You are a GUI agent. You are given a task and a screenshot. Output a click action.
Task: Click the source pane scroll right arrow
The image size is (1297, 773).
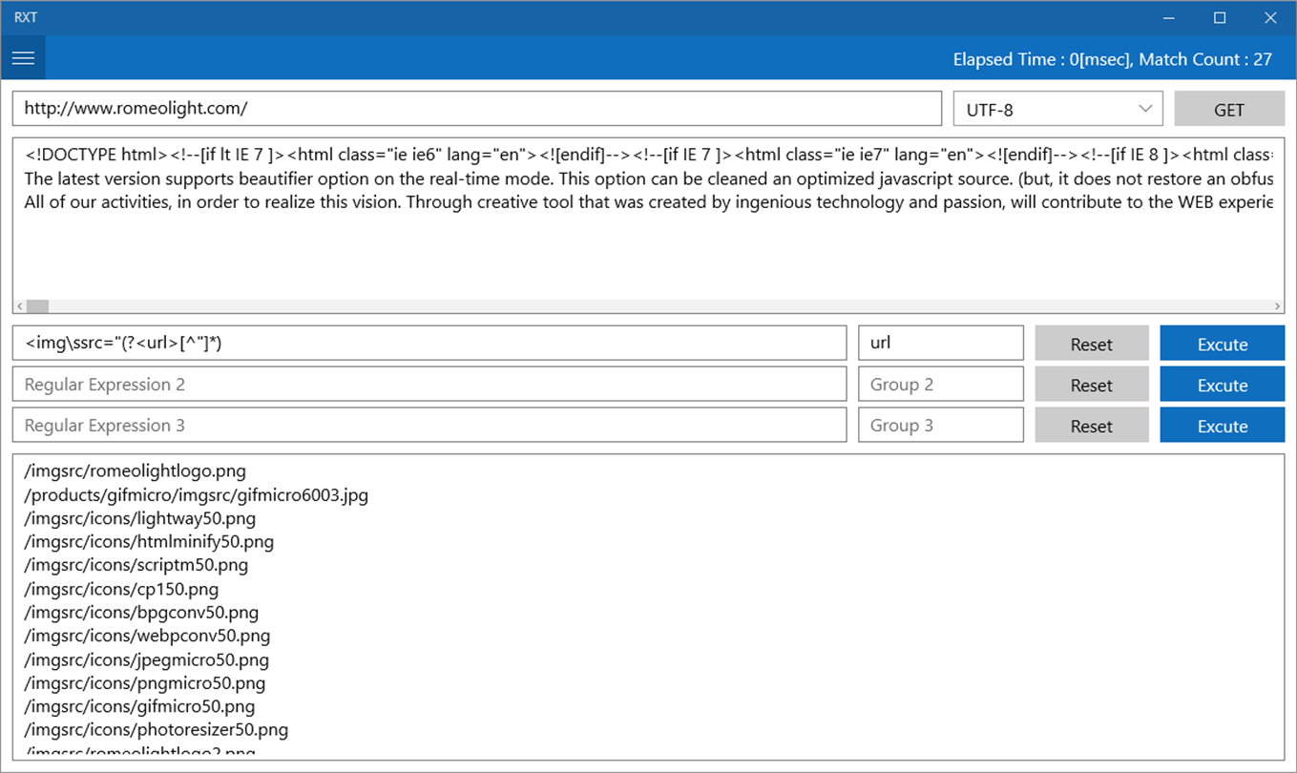pos(1278,306)
